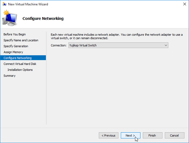Go to the Installation Options sub-step
Image resolution: width=189 pixels, height=143 pixels.
(20, 70)
